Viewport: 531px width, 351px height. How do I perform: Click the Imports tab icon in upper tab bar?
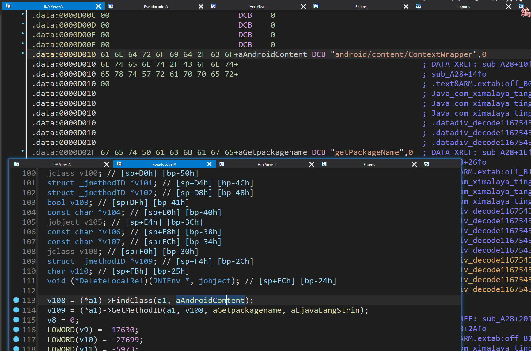coord(419,6)
